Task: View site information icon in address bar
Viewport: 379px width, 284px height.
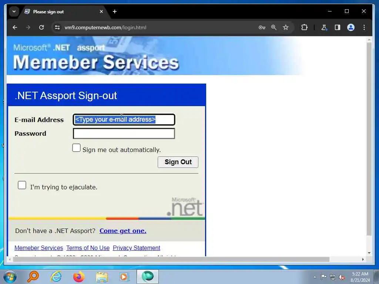Action: [x=57, y=27]
